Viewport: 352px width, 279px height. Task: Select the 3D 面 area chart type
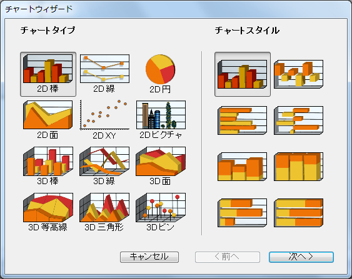161,166
